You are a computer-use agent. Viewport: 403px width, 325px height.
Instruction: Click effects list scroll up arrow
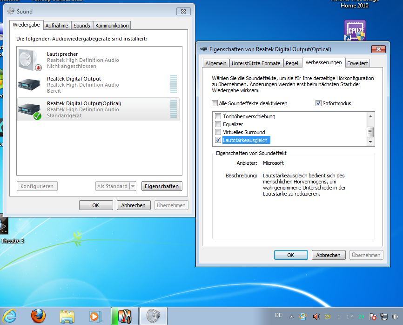[370, 116]
